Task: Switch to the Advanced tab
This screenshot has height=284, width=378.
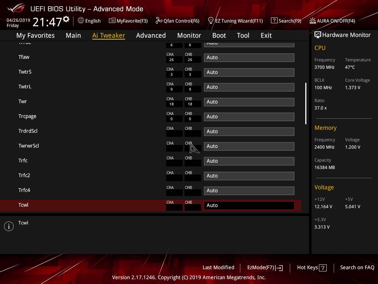Action: [151, 35]
